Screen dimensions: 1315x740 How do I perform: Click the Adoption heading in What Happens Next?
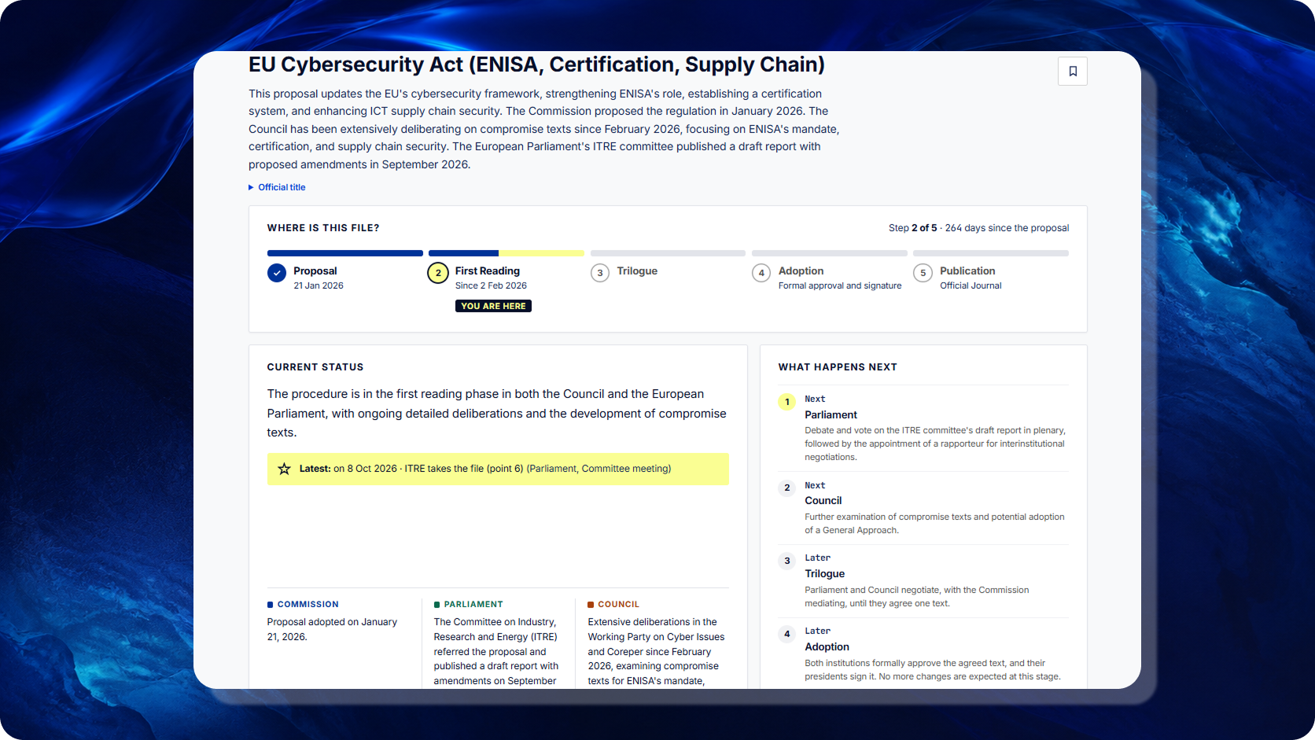click(x=827, y=646)
